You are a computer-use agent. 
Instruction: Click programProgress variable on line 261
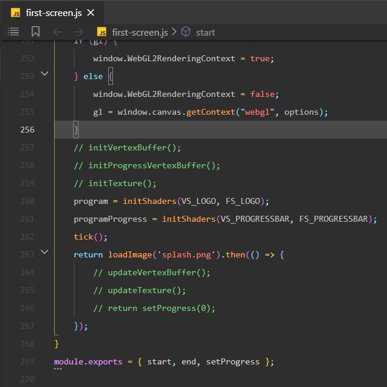tap(110, 219)
